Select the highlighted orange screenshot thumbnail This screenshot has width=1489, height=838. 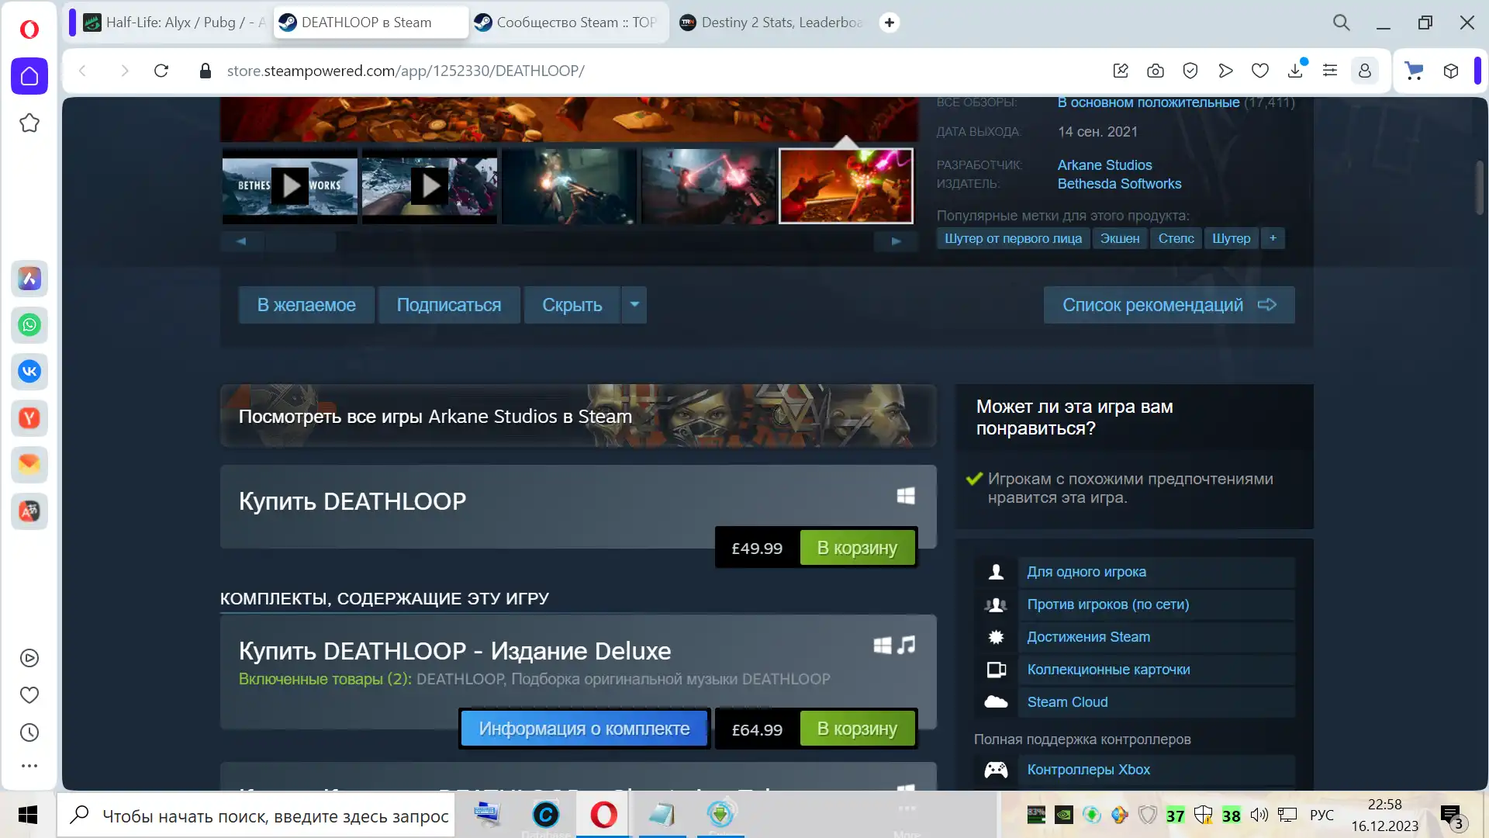click(x=846, y=186)
